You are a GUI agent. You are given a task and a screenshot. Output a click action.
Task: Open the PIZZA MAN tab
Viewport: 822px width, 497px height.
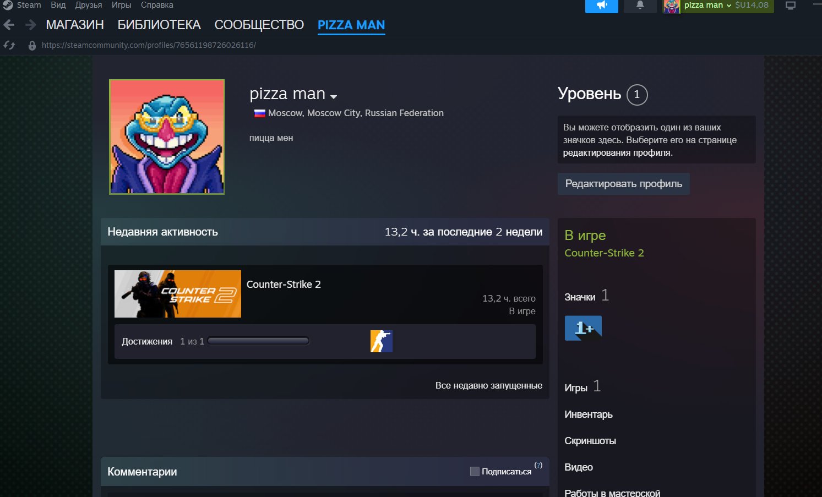click(351, 25)
